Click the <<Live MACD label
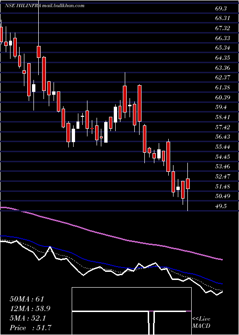 point(201,323)
